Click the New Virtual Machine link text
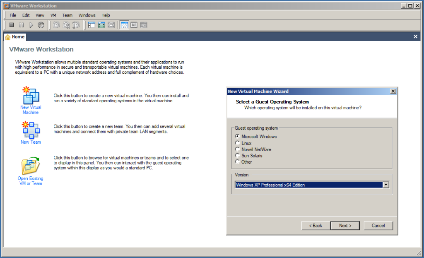 coord(31,110)
